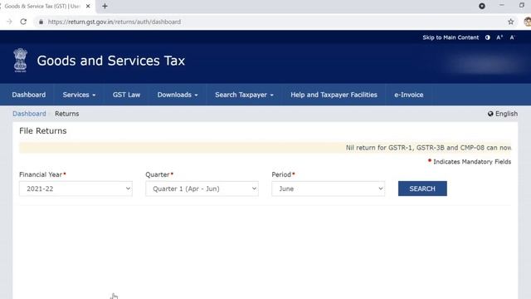Screen dimensions: 531x299
Task: Click the round browser extension icon
Action: tap(482, 6)
